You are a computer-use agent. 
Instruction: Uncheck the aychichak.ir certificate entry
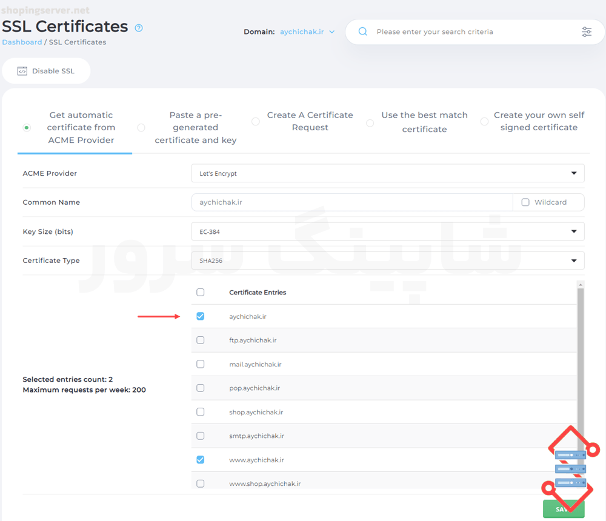point(201,316)
